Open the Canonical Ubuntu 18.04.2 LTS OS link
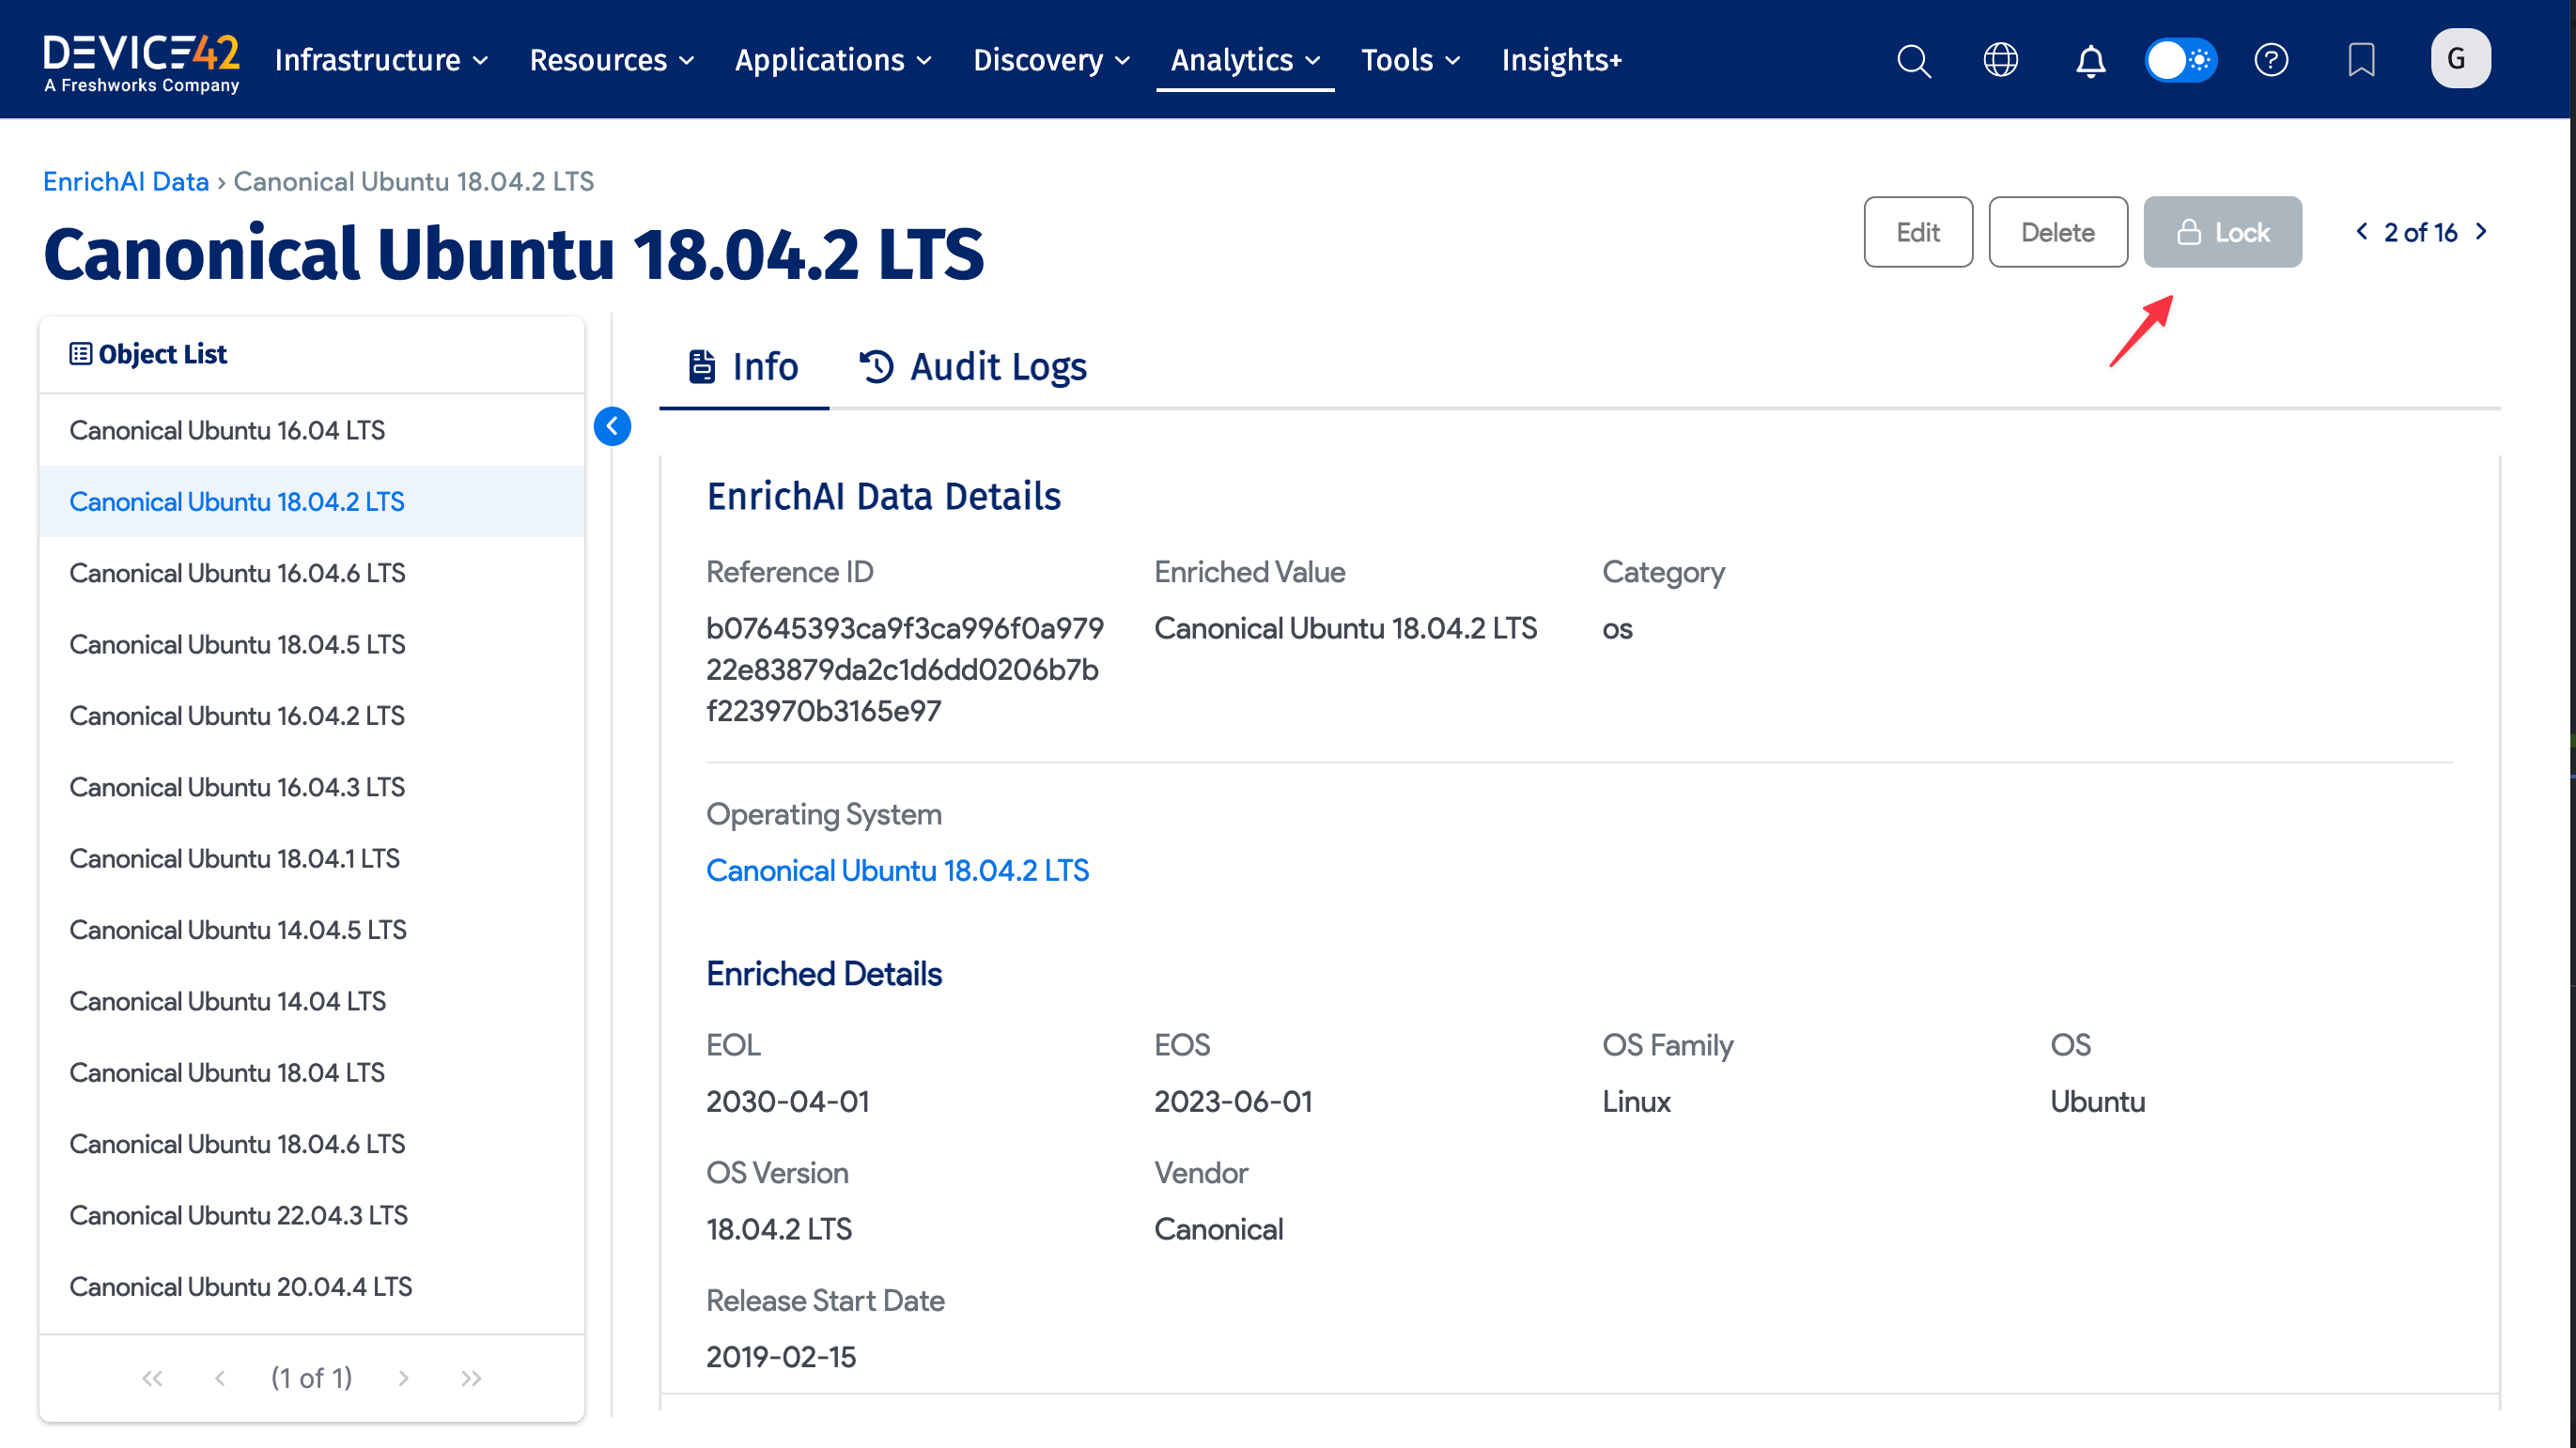2576x1448 pixels. (x=897, y=870)
